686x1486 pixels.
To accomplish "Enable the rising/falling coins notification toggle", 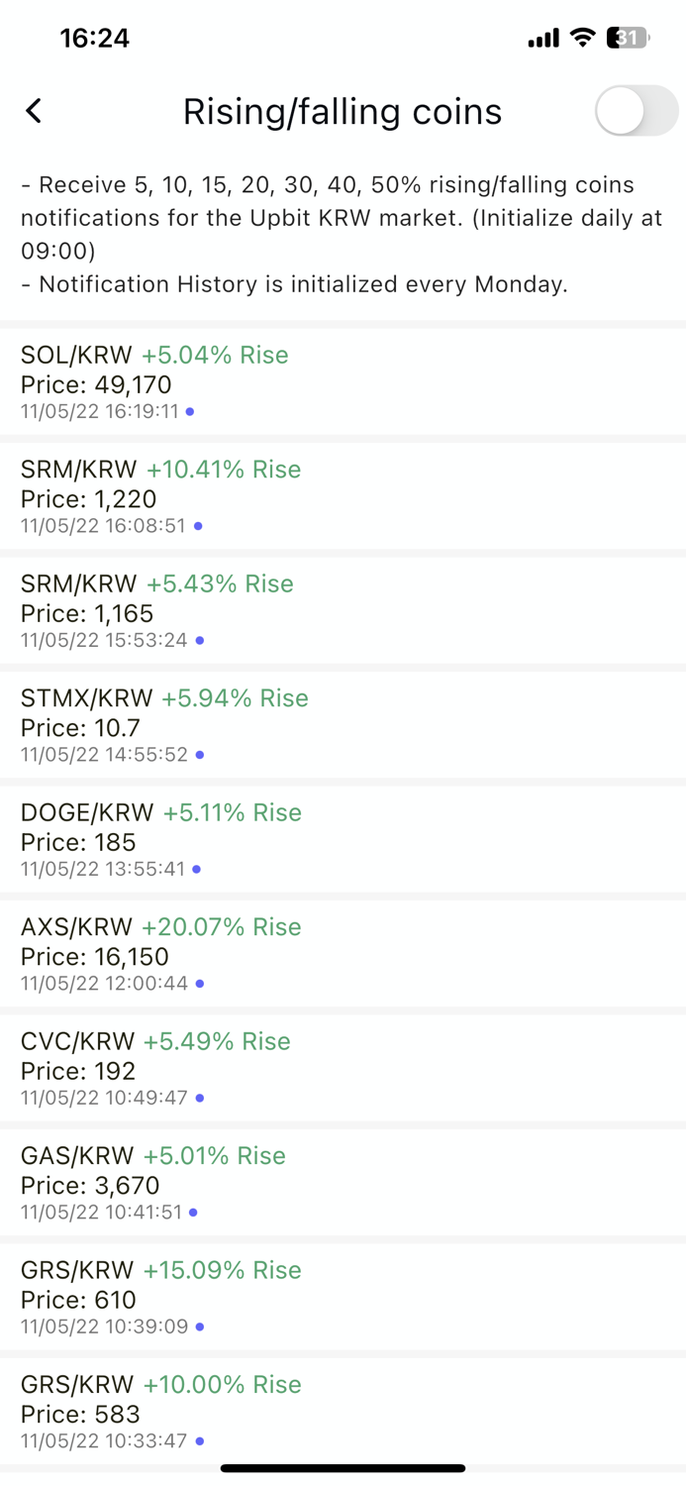I will pyautogui.click(x=635, y=111).
